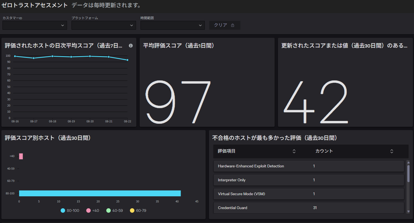The height and width of the screenshot is (223, 414).
Task: Click the 不合格のホスト panel title
Action: 275,138
